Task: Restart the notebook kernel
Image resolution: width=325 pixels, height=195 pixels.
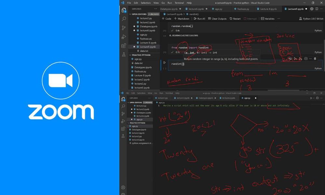Action: coord(235,19)
